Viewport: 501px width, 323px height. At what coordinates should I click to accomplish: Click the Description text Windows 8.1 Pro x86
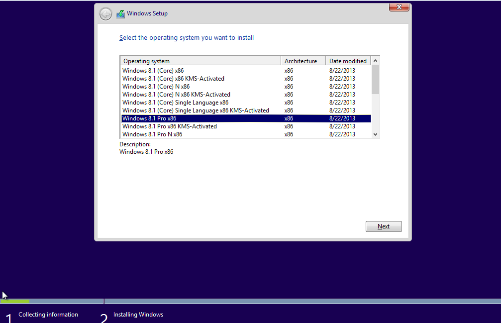point(146,152)
